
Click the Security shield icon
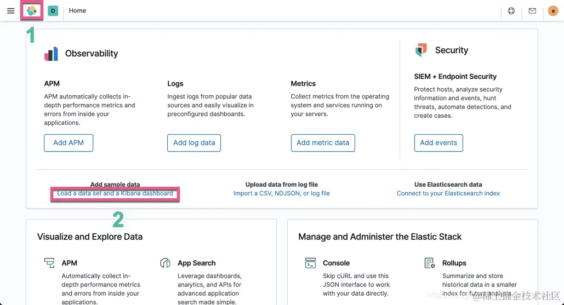click(421, 50)
